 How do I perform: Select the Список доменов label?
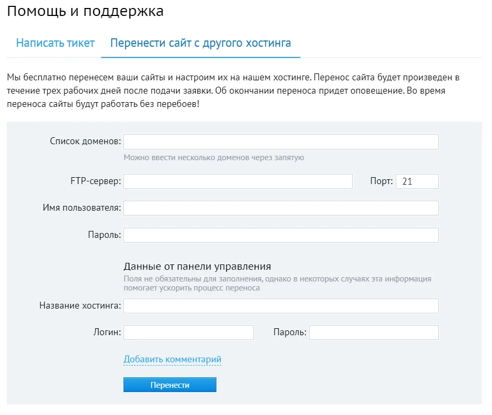84,141
